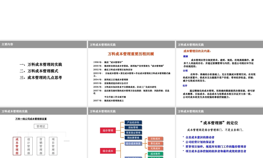Select the 营销管理部 org chart box
Image resolution: width=263 pixels, height=158 pixels.
(41, 146)
